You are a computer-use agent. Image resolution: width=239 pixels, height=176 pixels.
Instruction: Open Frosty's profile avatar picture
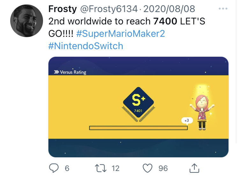26,21
